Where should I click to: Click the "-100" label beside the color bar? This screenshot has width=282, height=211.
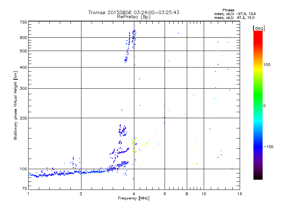pos(269,147)
